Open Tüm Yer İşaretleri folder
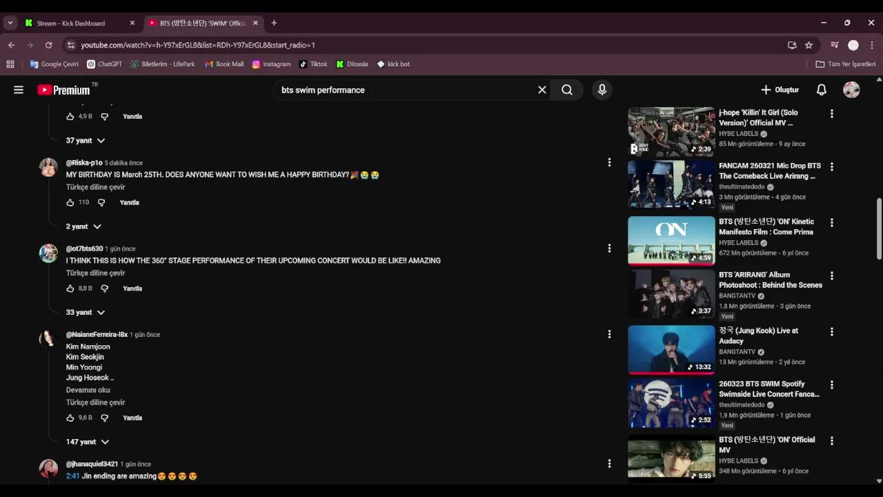Viewport: 883px width, 497px height. pyautogui.click(x=845, y=64)
